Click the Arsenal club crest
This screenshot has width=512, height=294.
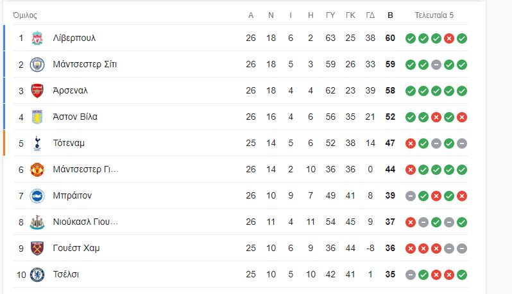(37, 91)
